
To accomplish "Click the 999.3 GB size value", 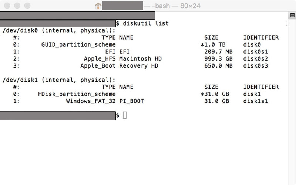I will pyautogui.click(x=218, y=59).
